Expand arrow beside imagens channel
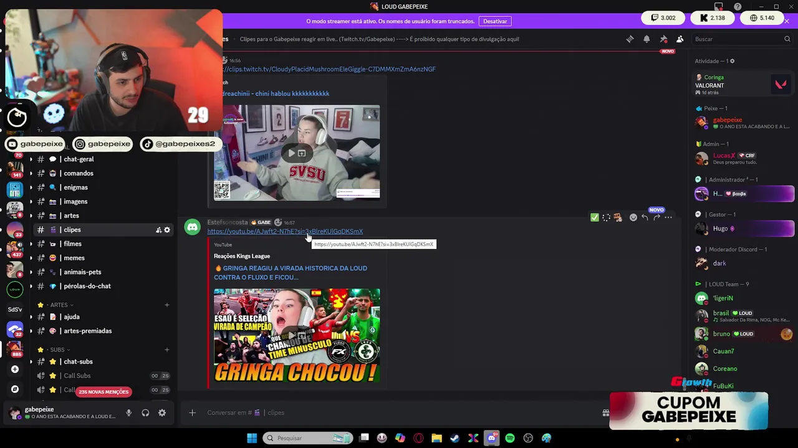Image resolution: width=798 pixels, height=448 pixels. click(31, 202)
